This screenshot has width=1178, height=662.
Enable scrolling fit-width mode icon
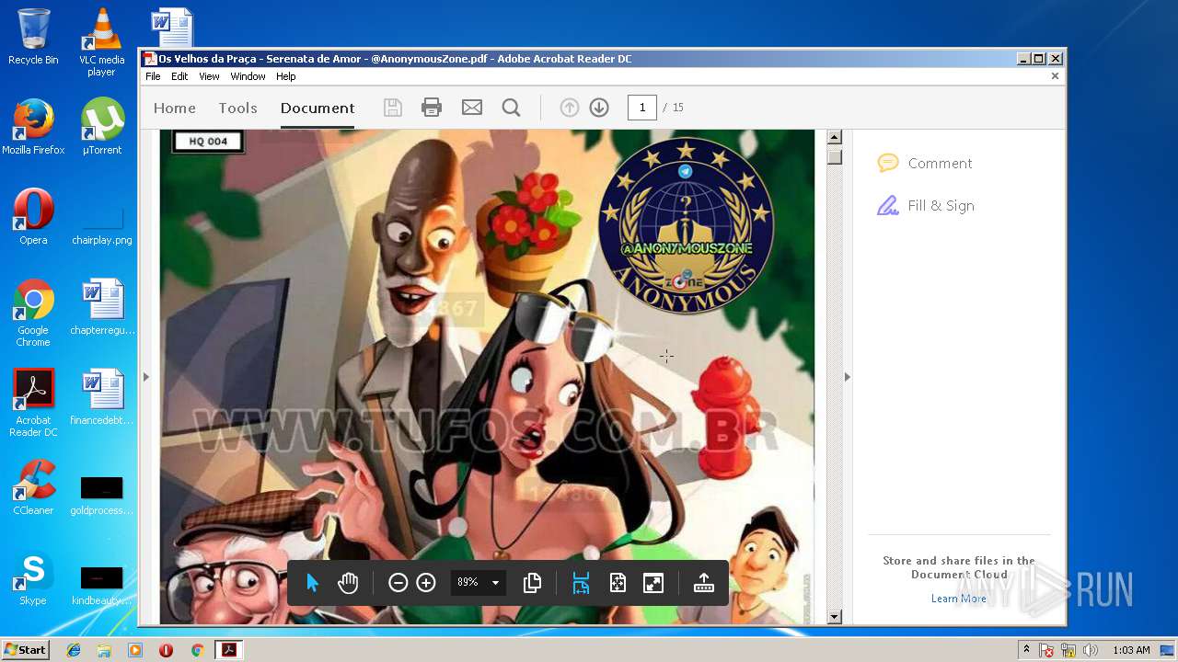pos(581,583)
